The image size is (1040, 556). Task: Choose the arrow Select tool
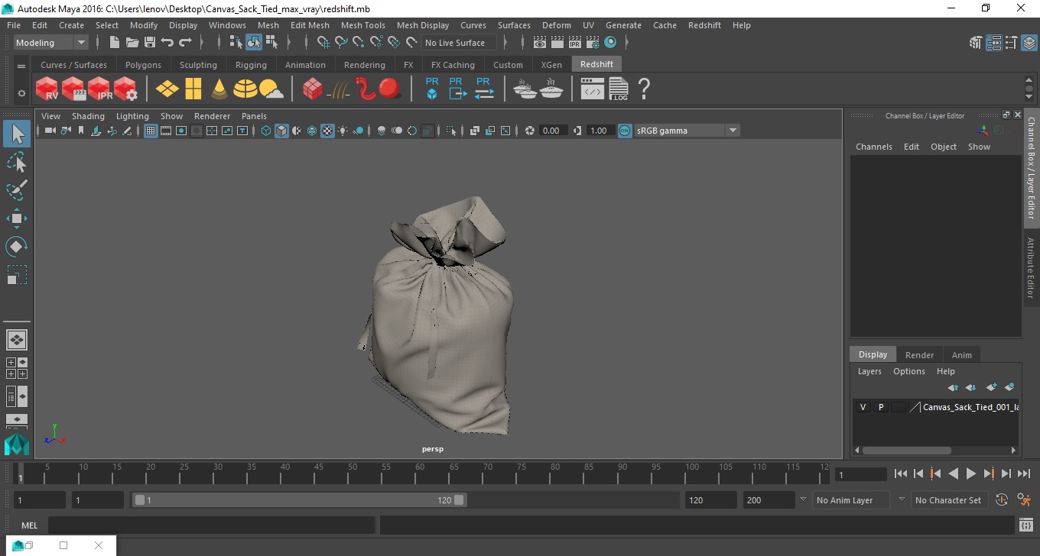(17, 134)
